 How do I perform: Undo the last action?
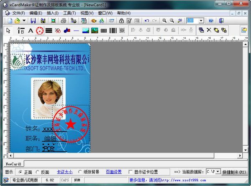(x=147, y=21)
